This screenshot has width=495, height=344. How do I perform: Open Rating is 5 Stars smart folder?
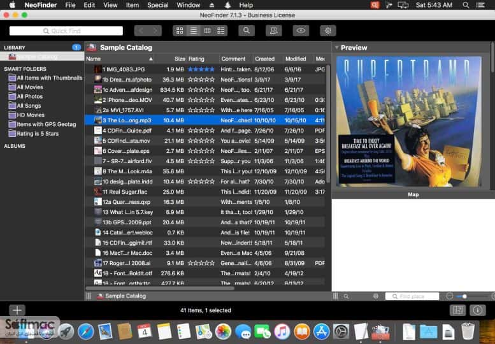pyautogui.click(x=34, y=134)
